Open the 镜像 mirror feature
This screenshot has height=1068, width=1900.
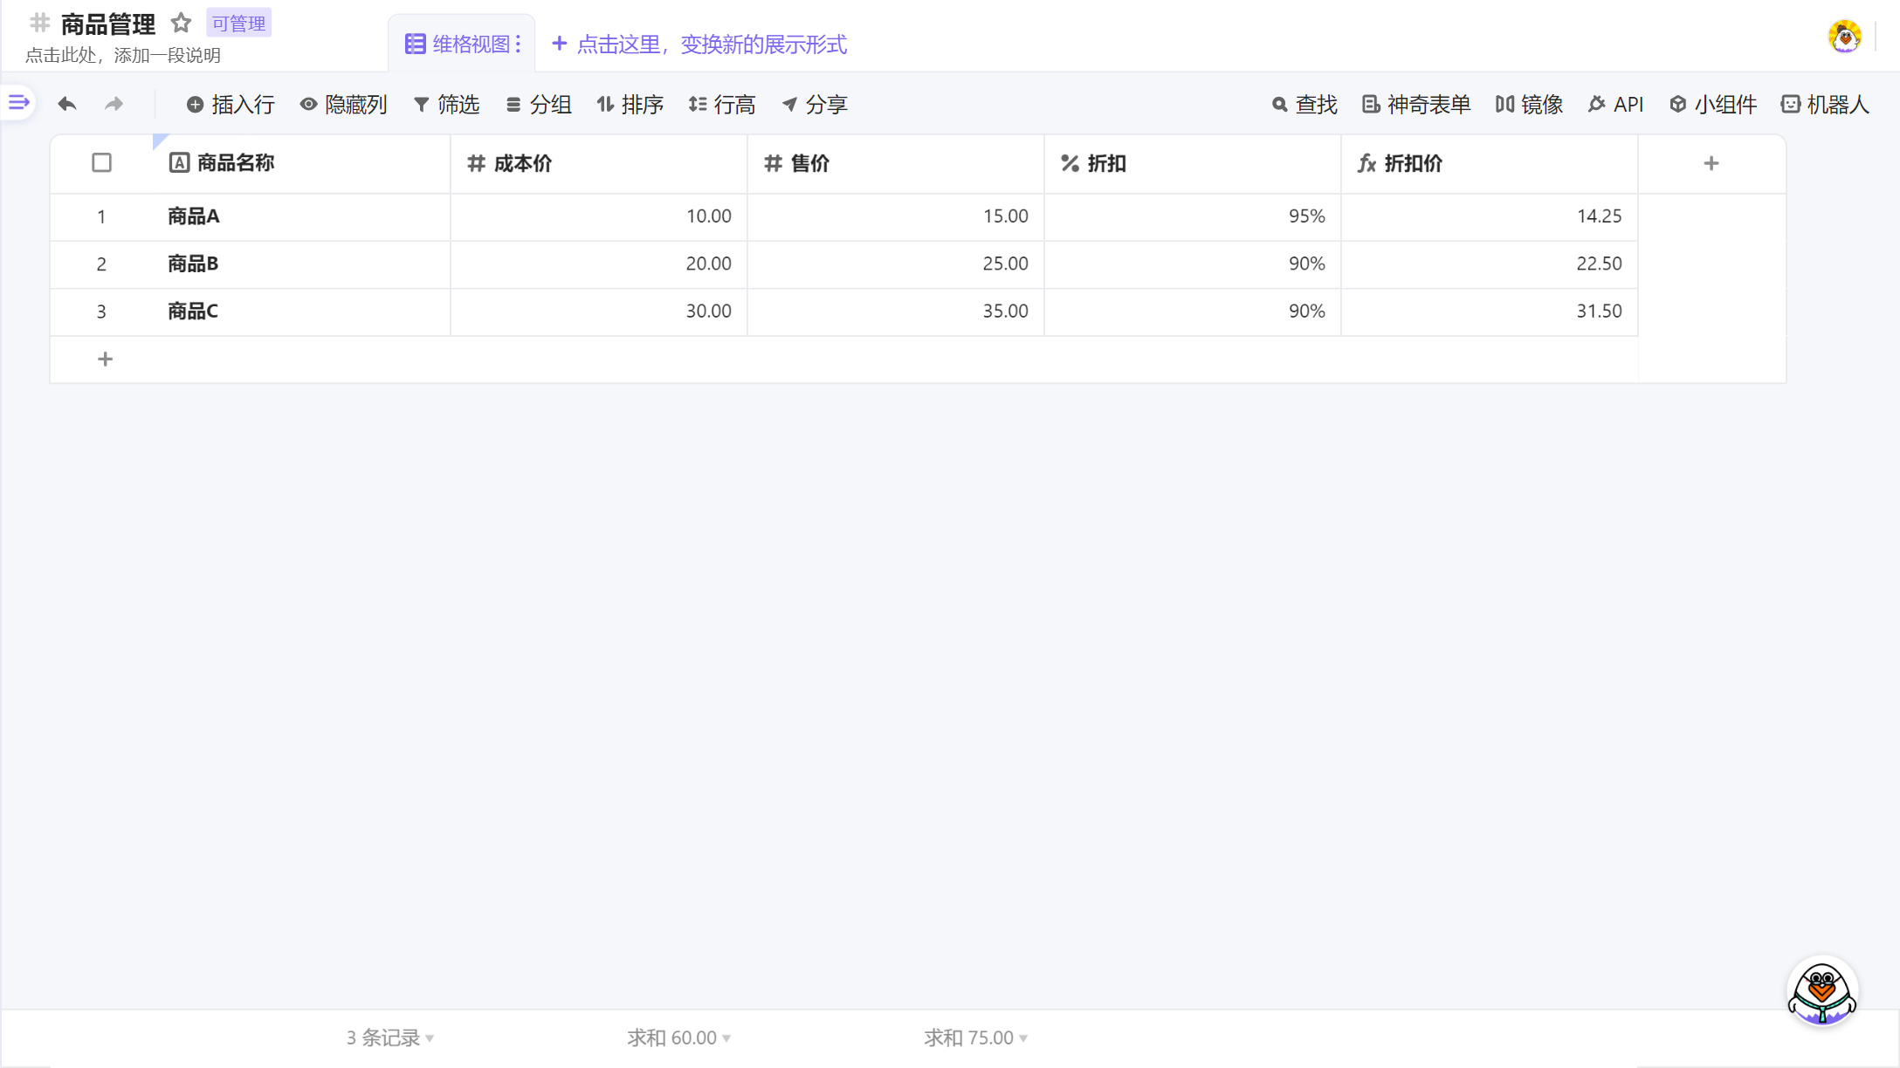point(1528,104)
